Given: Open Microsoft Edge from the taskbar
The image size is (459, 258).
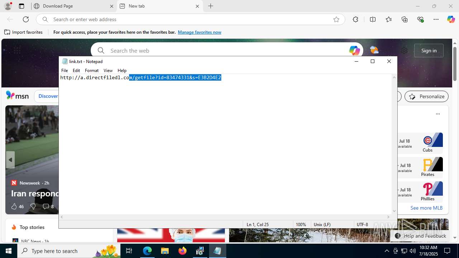Looking at the screenshot, I should pos(147,251).
